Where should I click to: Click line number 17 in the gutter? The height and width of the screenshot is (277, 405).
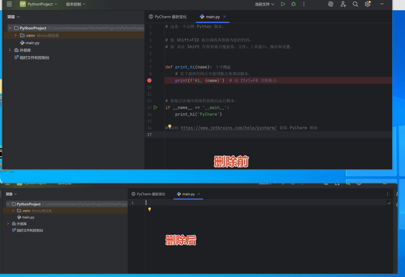coord(149,135)
